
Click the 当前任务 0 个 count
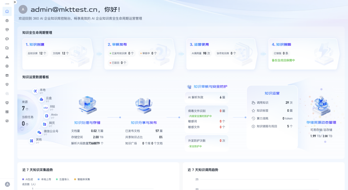coord(25,123)
